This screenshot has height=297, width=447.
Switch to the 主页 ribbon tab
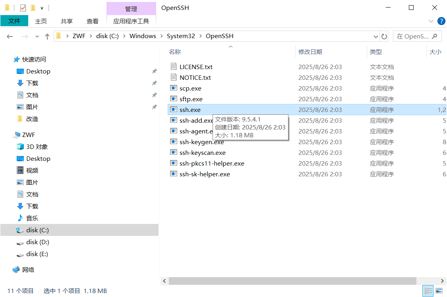(x=41, y=21)
